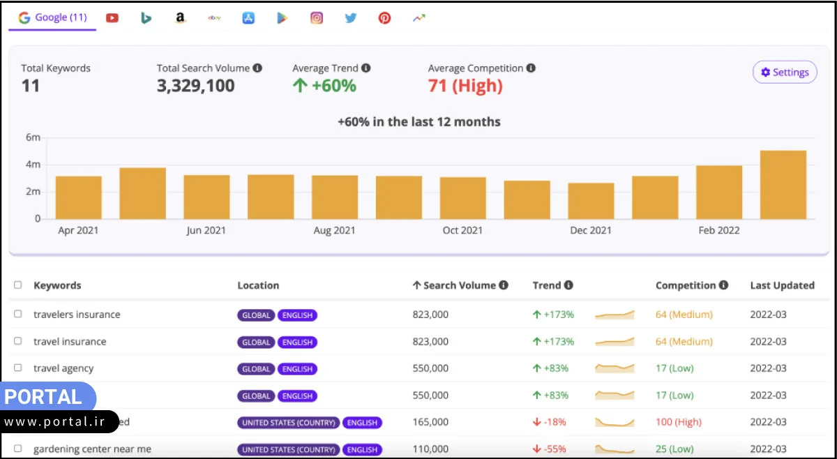The image size is (837, 459).
Task: Select the Google (11) tab
Action: click(x=53, y=18)
